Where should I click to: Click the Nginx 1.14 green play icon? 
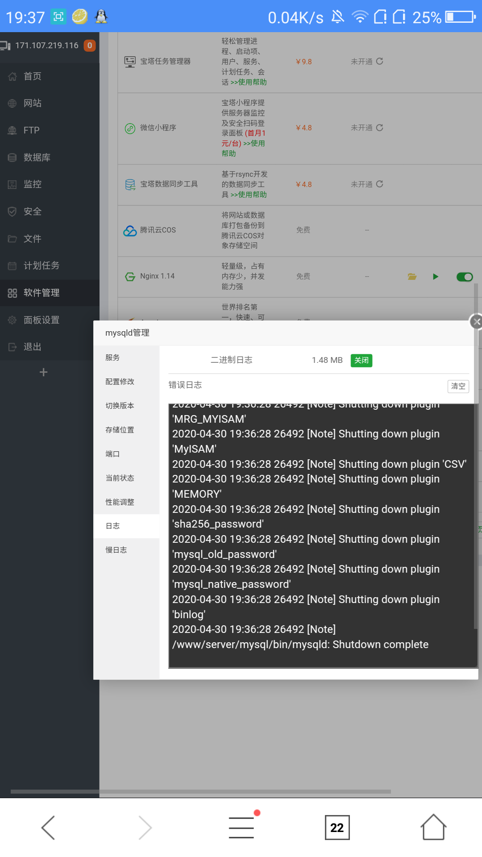pyautogui.click(x=436, y=277)
